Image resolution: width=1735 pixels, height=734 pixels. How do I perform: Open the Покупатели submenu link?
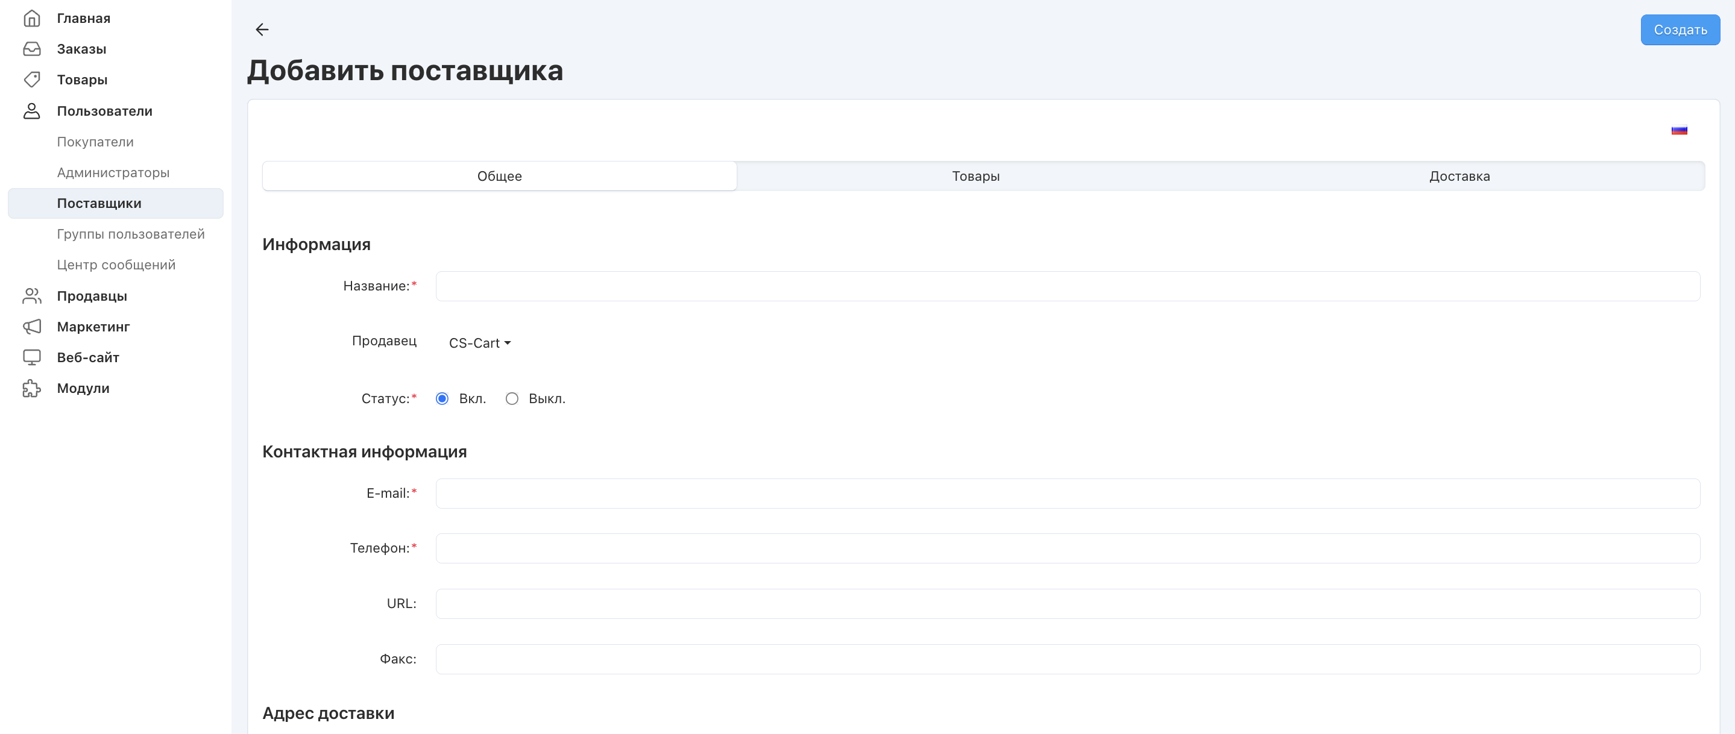(95, 142)
